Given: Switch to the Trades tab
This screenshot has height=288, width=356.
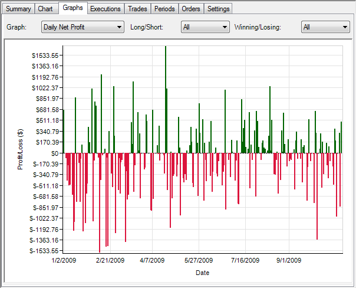Looking at the screenshot, I should coord(137,9).
